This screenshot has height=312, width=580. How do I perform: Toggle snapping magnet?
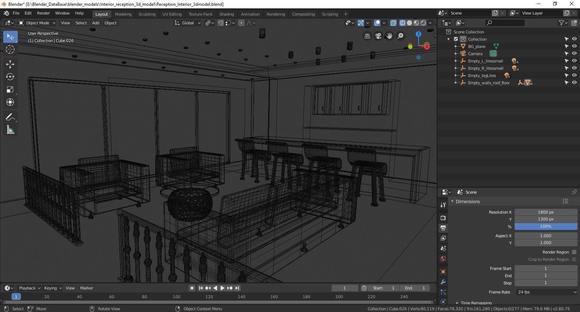[x=220, y=23]
